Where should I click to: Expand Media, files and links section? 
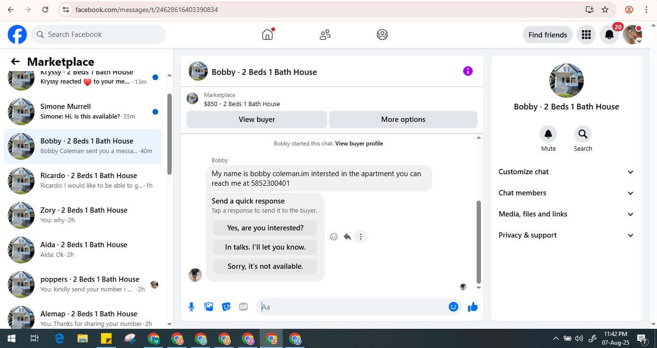click(566, 214)
